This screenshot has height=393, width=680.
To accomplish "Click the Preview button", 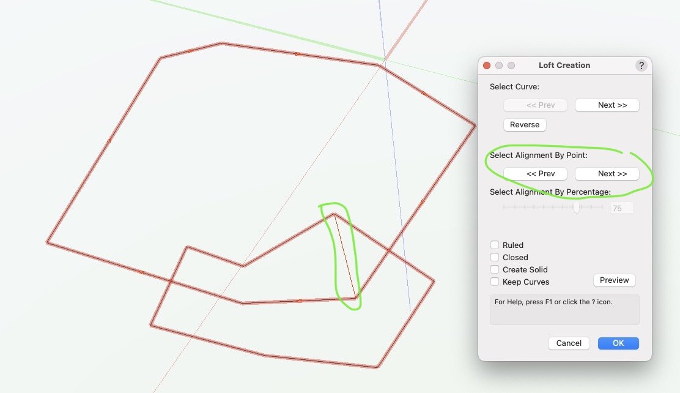I will point(614,280).
